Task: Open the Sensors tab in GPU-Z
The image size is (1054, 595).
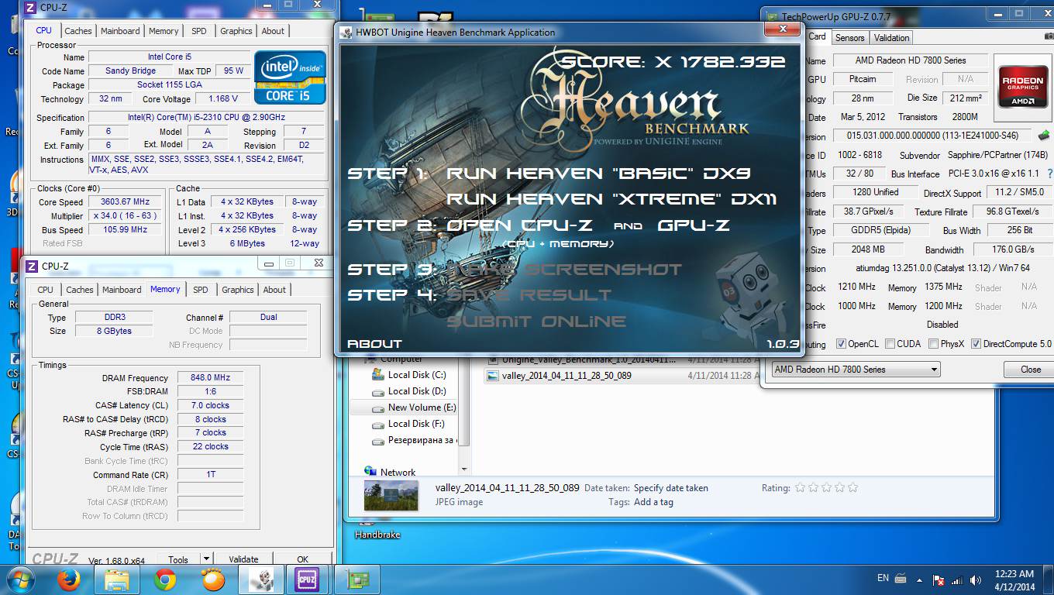Action: [849, 38]
